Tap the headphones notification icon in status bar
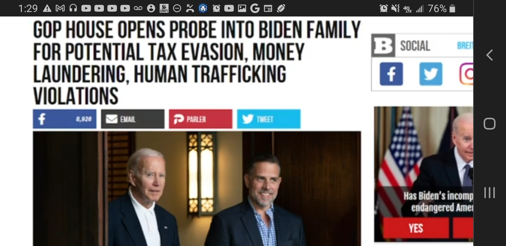The image size is (506, 246). point(73,8)
